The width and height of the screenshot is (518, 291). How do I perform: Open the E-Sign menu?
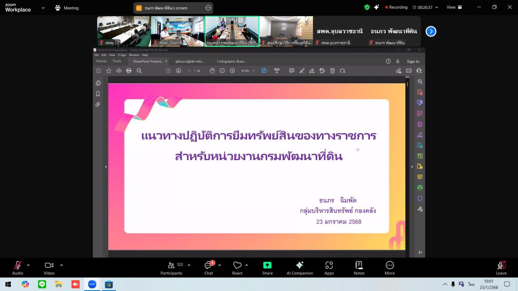click(x=121, y=55)
